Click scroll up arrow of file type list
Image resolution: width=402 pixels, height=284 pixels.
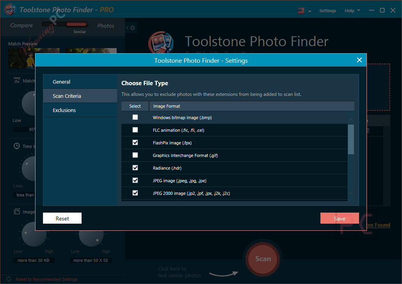(x=351, y=120)
